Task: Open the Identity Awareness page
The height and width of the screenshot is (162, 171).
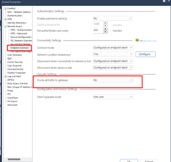Action: [x=17, y=23]
